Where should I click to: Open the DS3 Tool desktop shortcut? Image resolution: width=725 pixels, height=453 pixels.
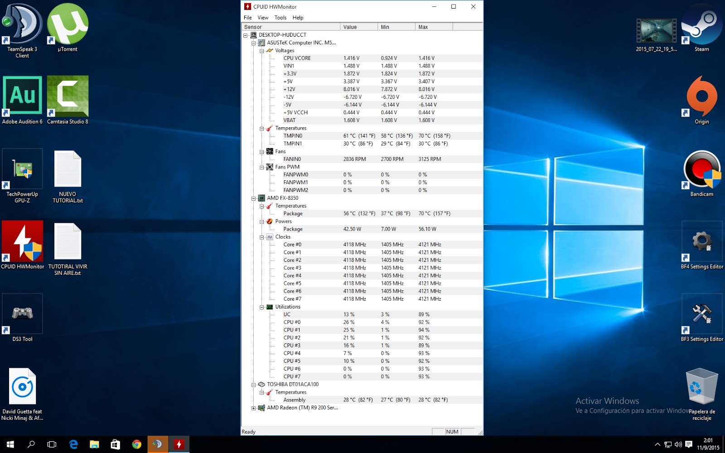click(22, 318)
